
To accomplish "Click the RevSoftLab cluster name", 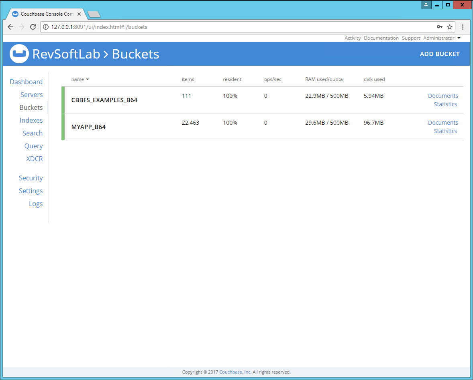I will coord(66,54).
